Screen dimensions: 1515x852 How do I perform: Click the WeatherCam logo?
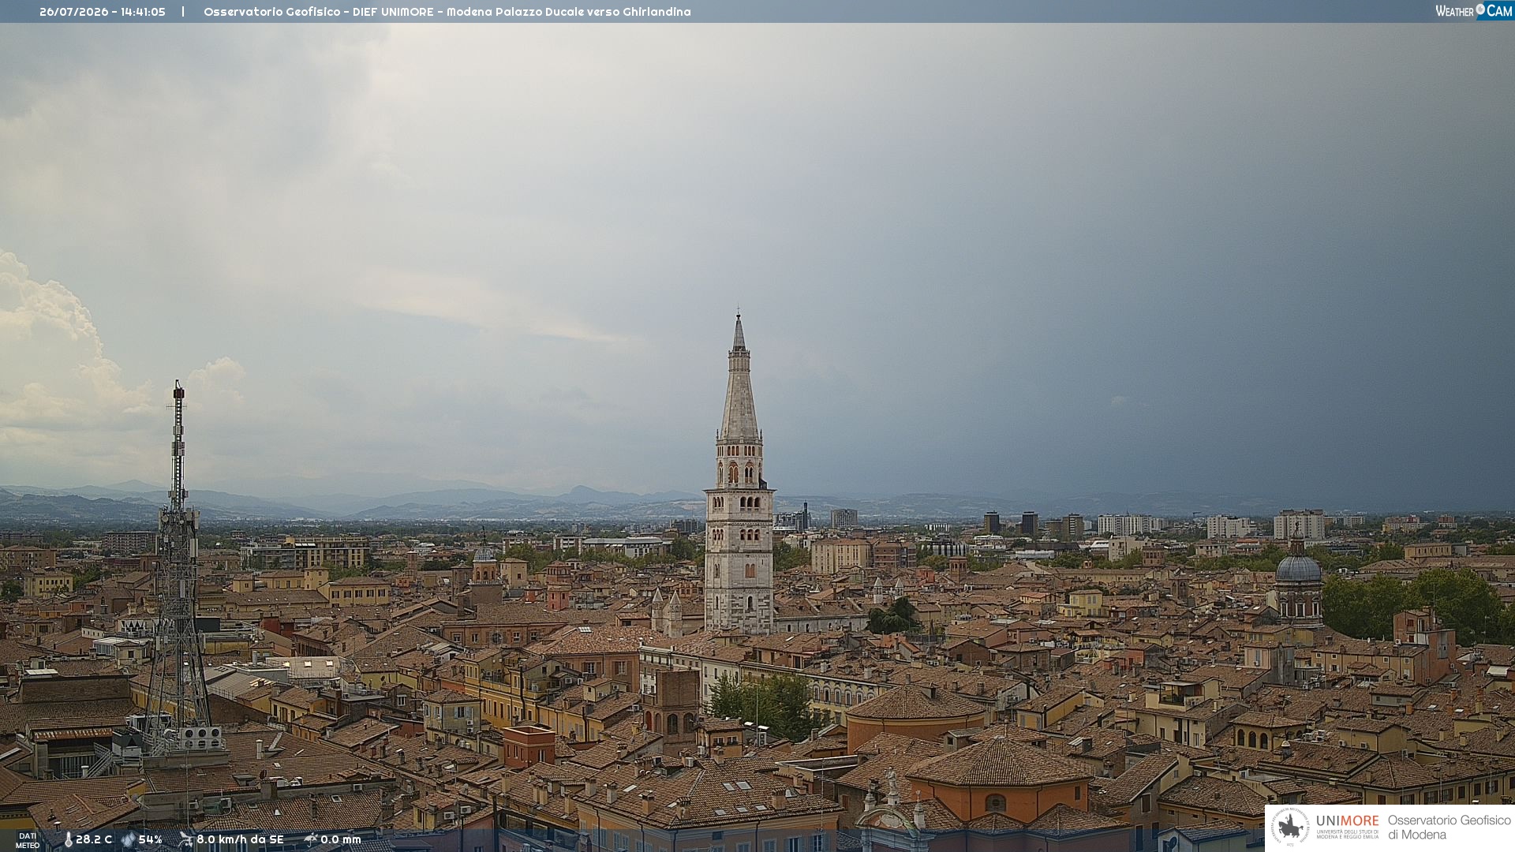click(1474, 11)
